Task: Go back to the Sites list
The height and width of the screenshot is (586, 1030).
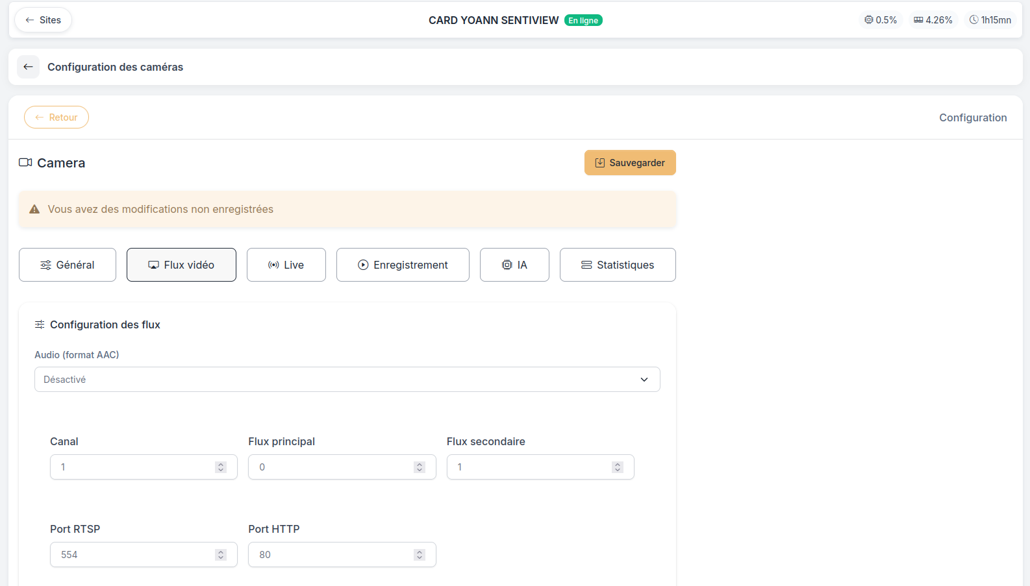Action: pyautogui.click(x=43, y=20)
